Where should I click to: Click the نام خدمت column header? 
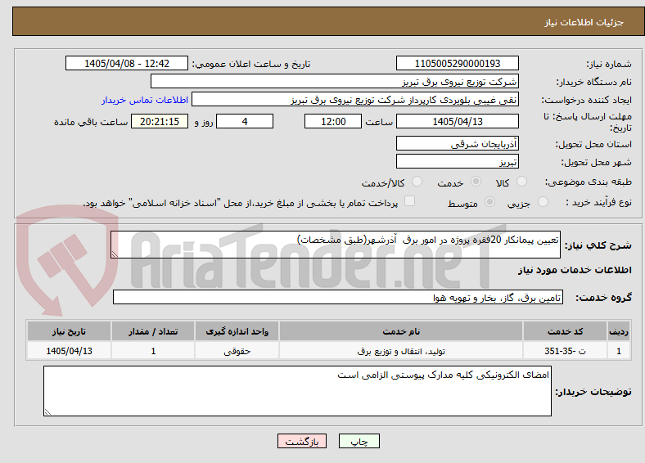[x=401, y=331]
